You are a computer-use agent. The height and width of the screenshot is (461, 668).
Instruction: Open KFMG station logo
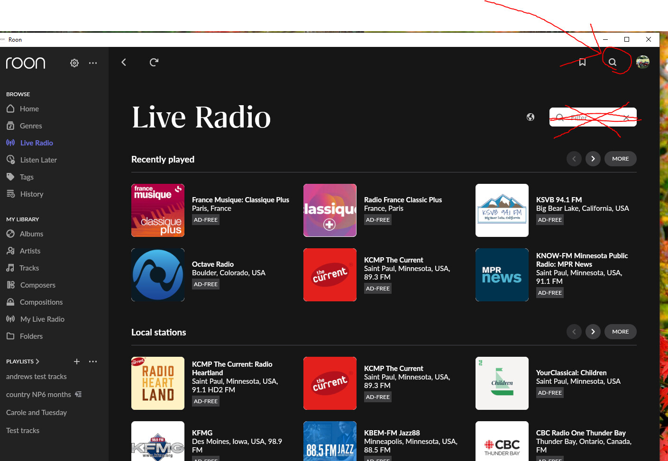point(158,441)
